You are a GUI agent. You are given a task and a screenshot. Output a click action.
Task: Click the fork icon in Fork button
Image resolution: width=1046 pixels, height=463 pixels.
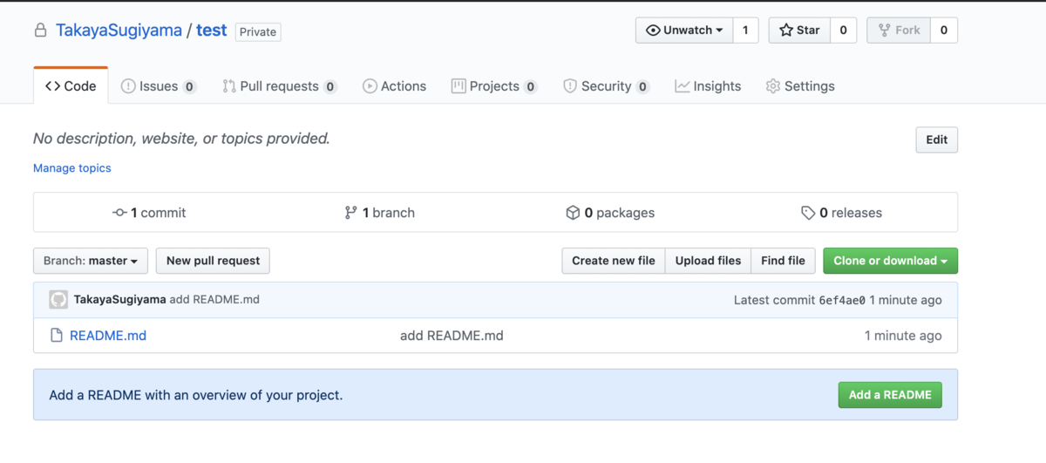coord(885,30)
